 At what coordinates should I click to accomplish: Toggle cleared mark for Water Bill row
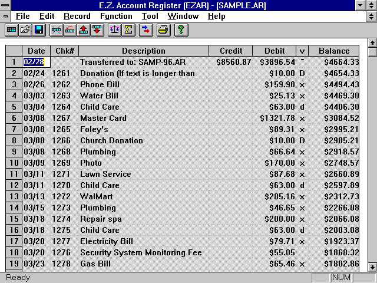pos(302,96)
